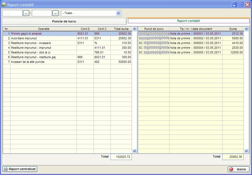
Task: Click the Punct de lucru column header
Action: (154, 29)
